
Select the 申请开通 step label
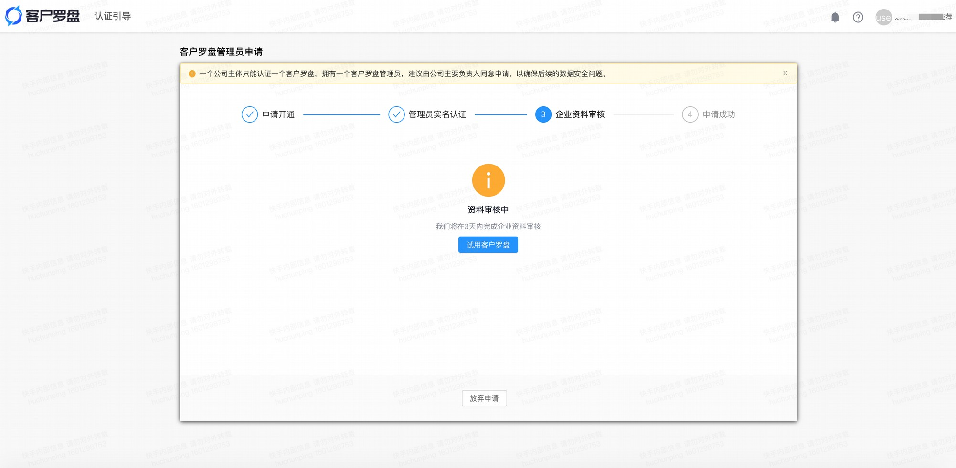pos(277,114)
